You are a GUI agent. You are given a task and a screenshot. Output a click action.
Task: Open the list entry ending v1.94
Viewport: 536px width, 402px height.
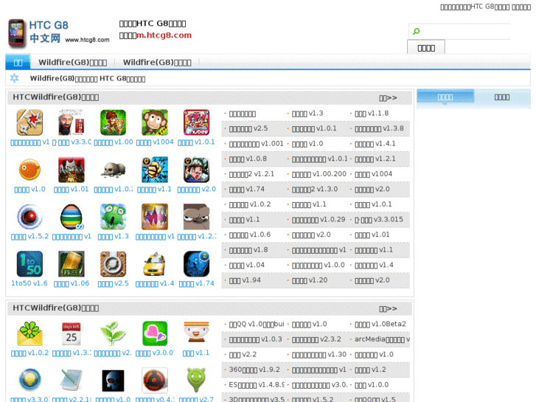pyautogui.click(x=245, y=280)
